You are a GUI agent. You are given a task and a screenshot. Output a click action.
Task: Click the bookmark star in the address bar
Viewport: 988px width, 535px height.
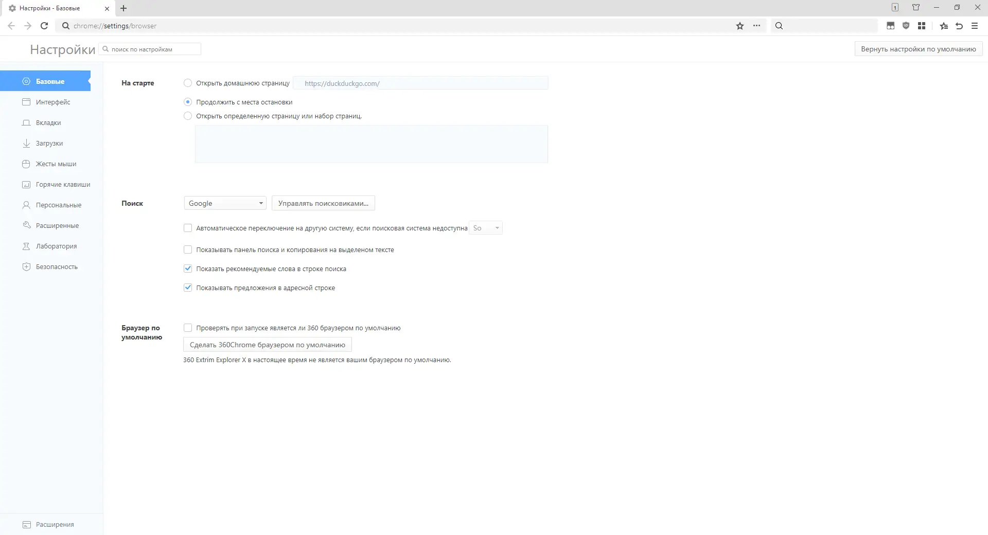pos(740,26)
